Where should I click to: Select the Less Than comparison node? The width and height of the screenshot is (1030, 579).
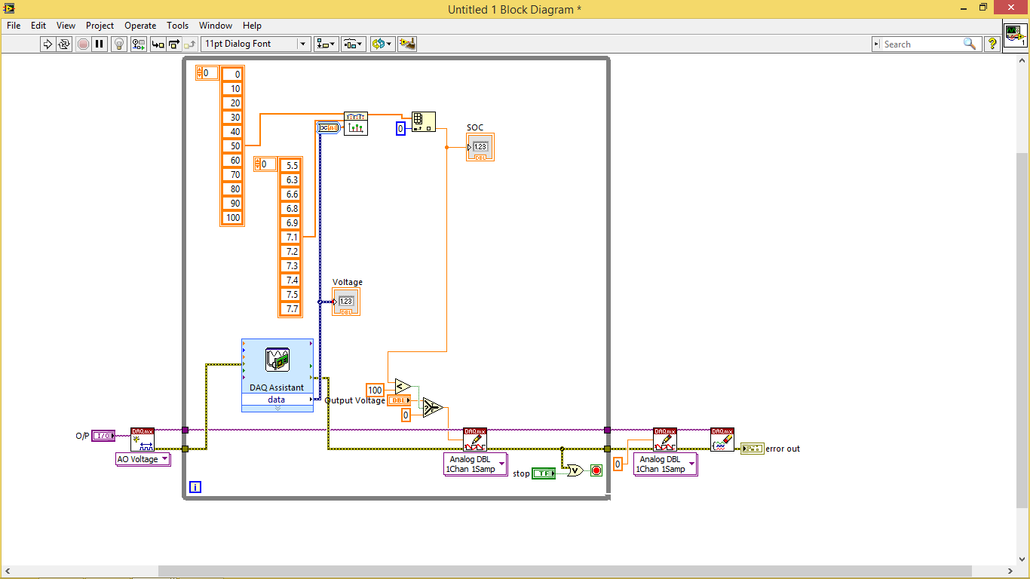click(x=403, y=386)
